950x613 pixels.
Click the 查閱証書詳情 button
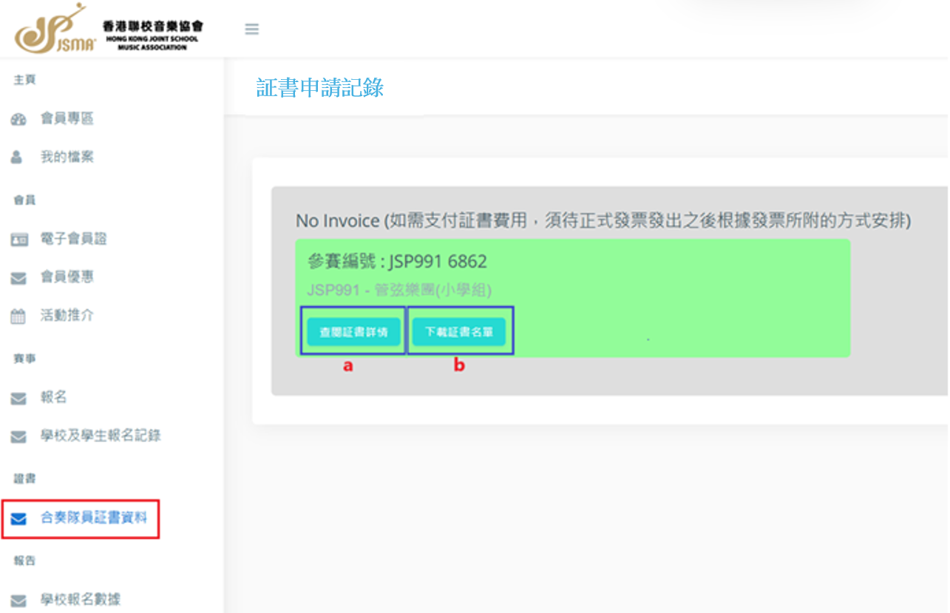[353, 333]
